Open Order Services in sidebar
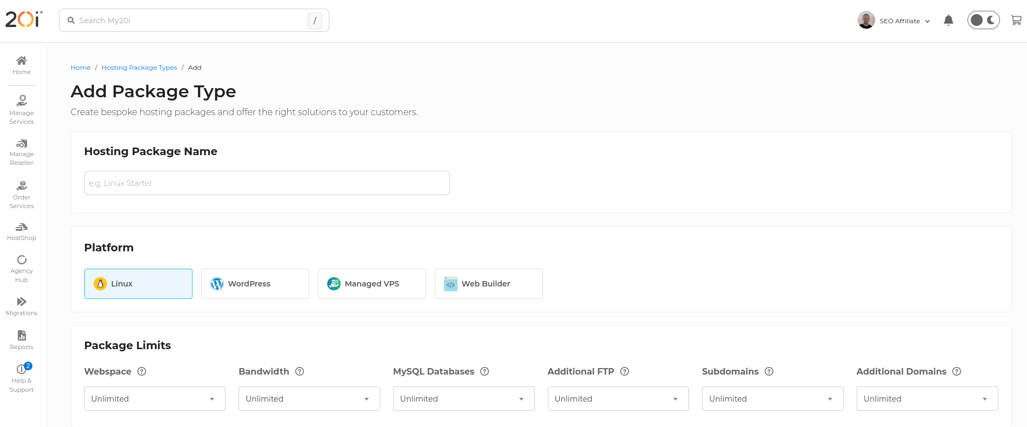Viewport: 1027px width, 427px height. point(22,195)
